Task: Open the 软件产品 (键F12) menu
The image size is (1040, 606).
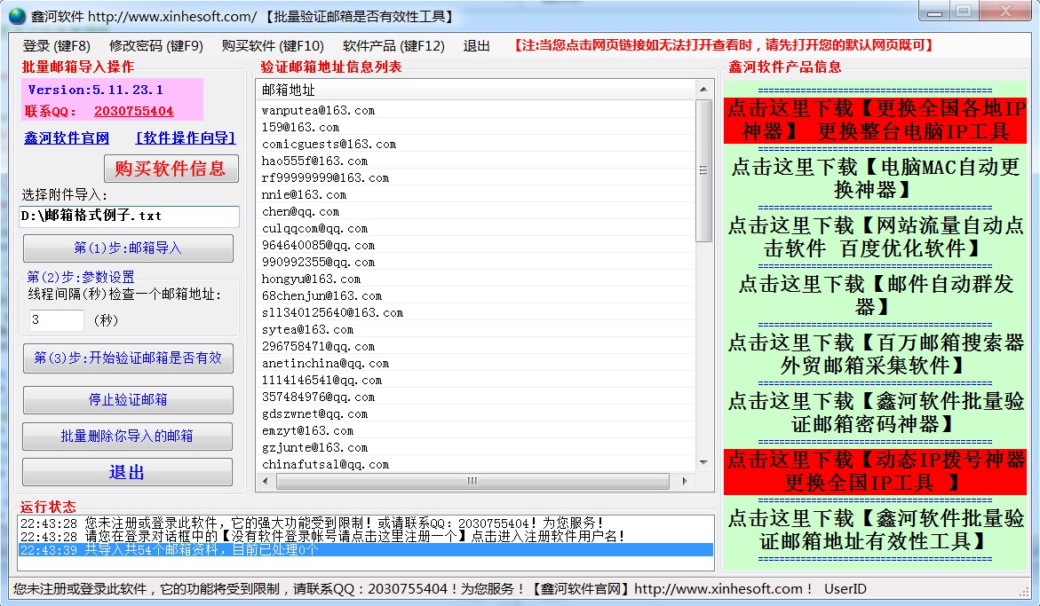Action: point(393,46)
